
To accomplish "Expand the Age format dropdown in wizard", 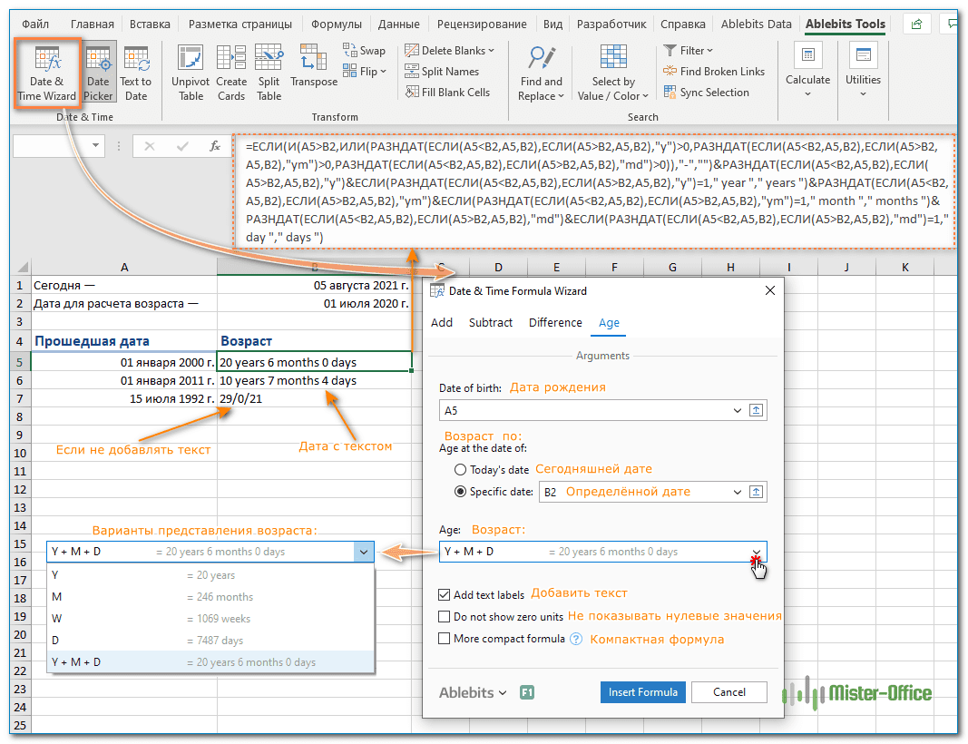I will pyautogui.click(x=756, y=552).
